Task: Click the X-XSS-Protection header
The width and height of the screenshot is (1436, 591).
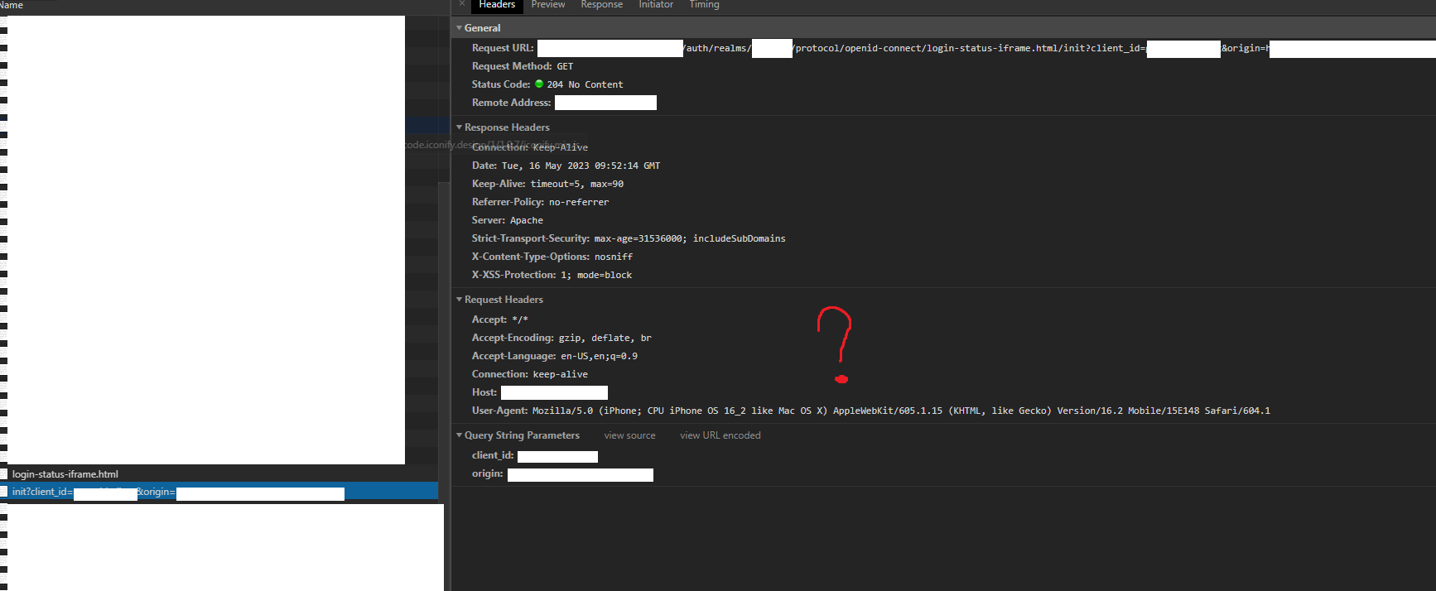Action: click(552, 275)
